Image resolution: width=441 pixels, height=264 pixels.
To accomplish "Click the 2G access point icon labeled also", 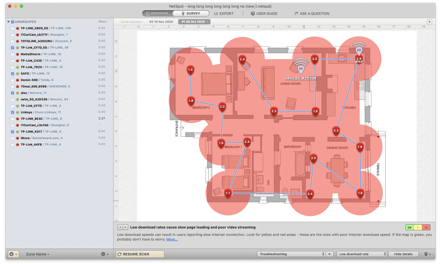I will (359, 49).
